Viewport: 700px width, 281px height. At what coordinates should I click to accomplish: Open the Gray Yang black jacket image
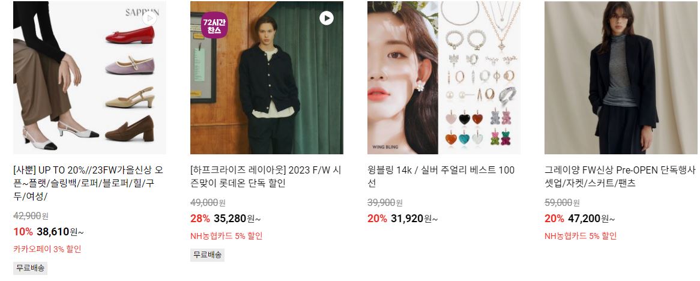click(621, 77)
